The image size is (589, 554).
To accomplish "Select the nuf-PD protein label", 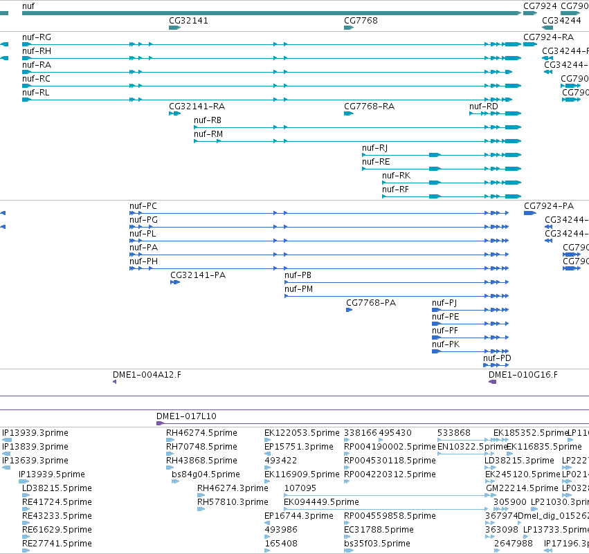I will coord(498,358).
